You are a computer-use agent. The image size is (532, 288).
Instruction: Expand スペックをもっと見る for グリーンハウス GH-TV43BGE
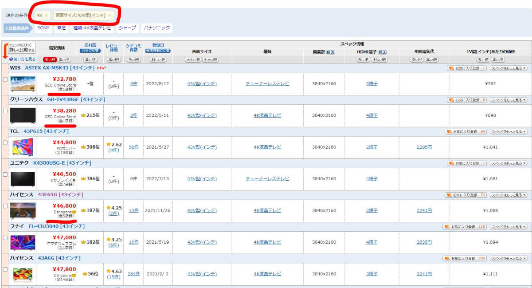pyautogui.click(x=509, y=100)
